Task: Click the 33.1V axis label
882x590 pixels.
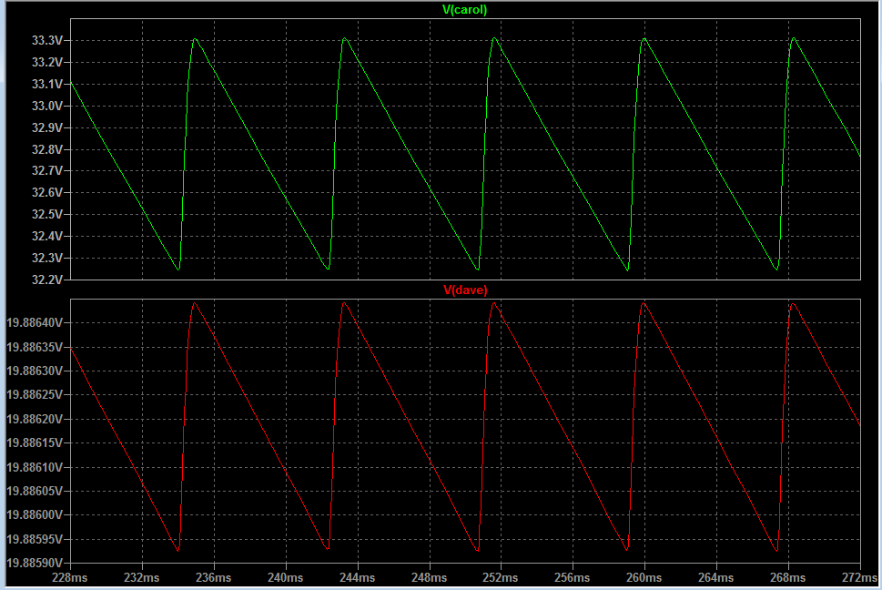Action: (47, 85)
